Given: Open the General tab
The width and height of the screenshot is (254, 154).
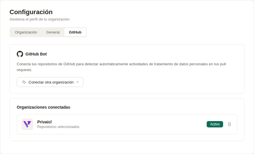Looking at the screenshot, I should coord(53,32).
